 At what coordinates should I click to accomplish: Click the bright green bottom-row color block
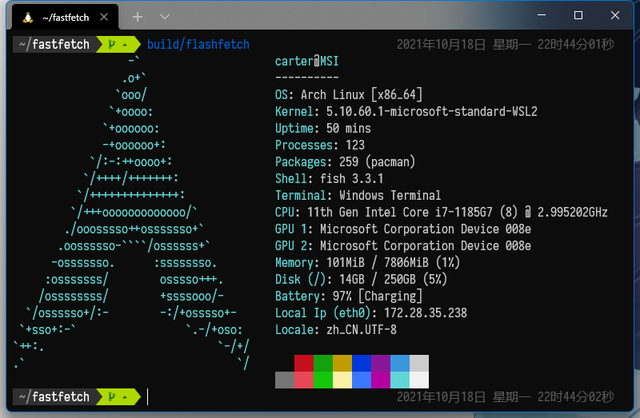tap(323, 380)
